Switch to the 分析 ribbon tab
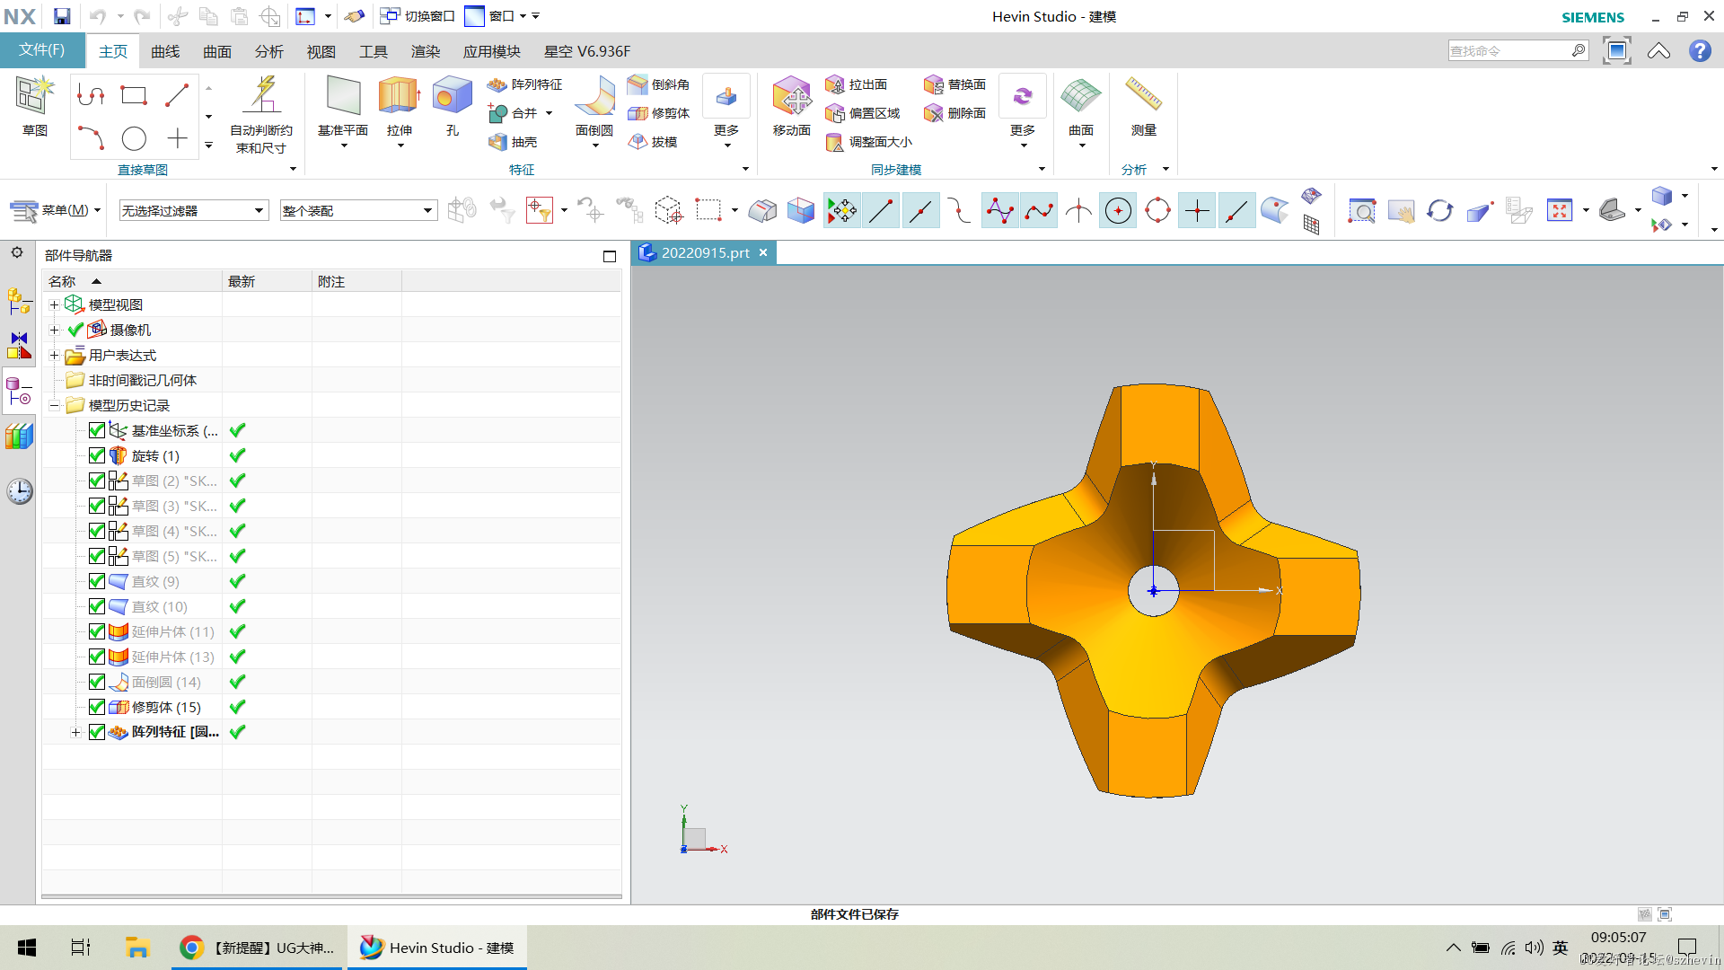 point(269,51)
